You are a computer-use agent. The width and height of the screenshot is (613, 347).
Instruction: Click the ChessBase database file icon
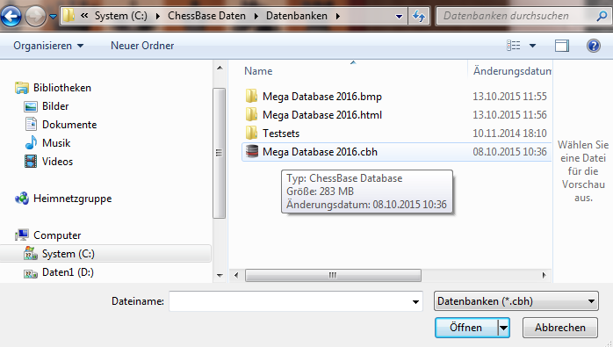pos(252,151)
